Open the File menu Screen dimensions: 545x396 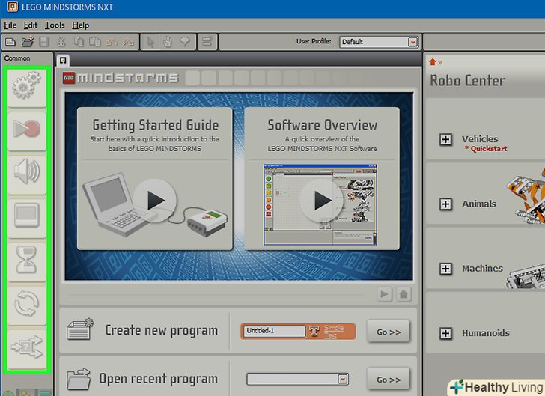[10, 25]
